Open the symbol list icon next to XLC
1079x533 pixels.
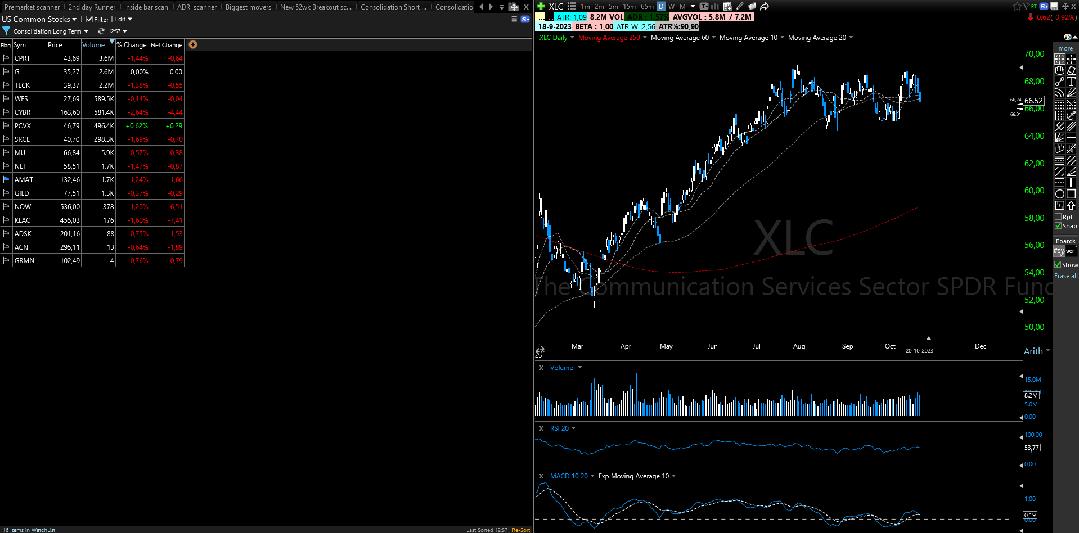tap(572, 6)
